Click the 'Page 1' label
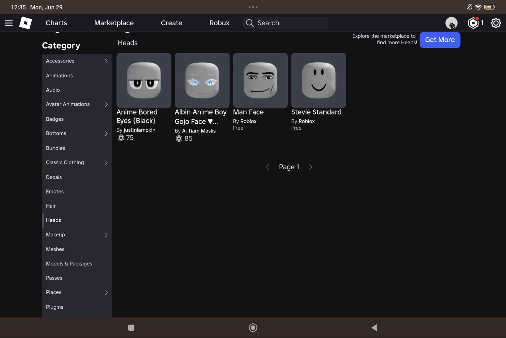The width and height of the screenshot is (506, 338). pyautogui.click(x=289, y=167)
